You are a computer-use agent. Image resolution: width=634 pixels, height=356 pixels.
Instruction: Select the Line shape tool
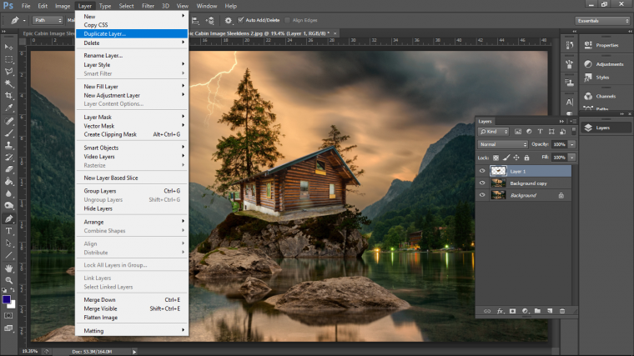(x=8, y=255)
